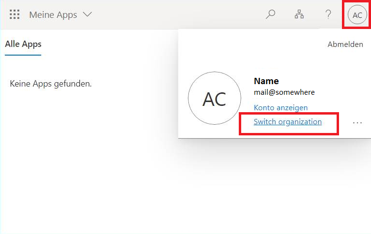Open help via the question mark icon
This screenshot has width=371, height=234.
click(328, 15)
